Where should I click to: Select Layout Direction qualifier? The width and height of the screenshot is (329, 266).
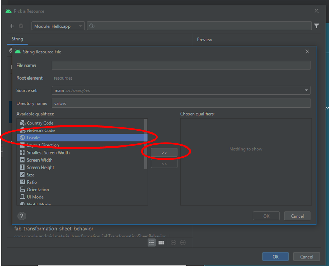80,145
